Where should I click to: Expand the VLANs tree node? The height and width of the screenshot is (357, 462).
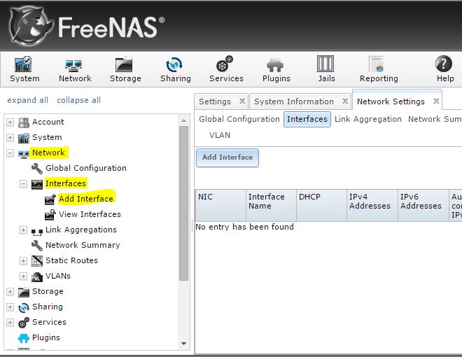[x=23, y=276]
